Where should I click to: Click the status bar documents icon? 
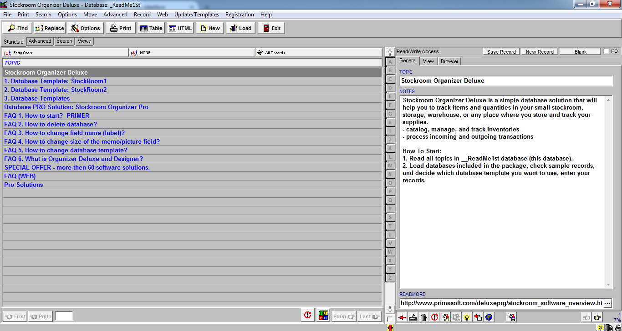(609, 327)
